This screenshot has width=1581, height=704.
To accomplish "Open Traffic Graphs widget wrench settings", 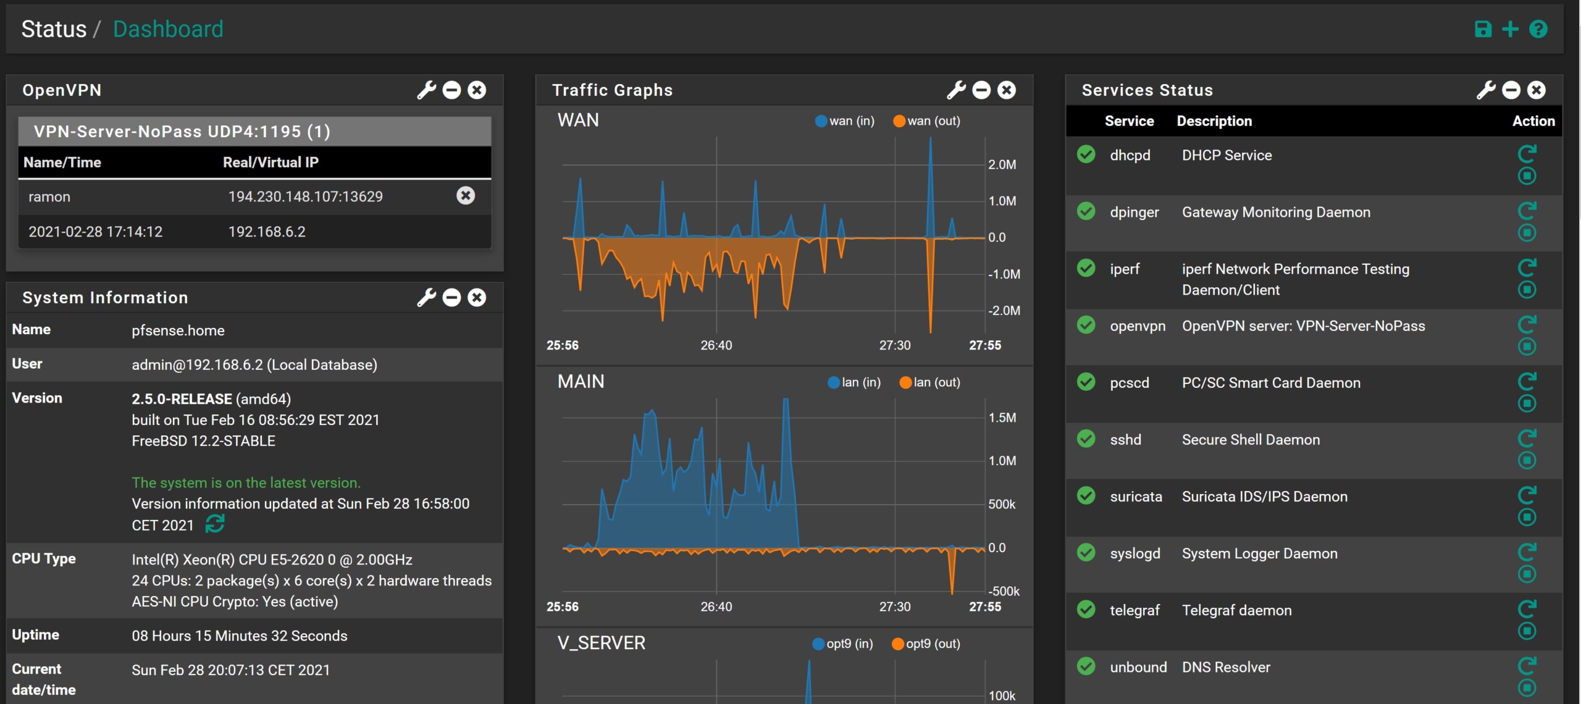I will 956,90.
